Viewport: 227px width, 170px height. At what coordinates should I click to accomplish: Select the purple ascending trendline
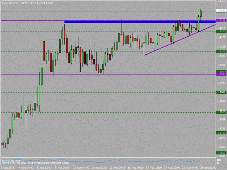pos(179,40)
